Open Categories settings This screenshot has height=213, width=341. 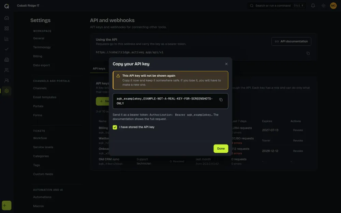tap(41, 156)
